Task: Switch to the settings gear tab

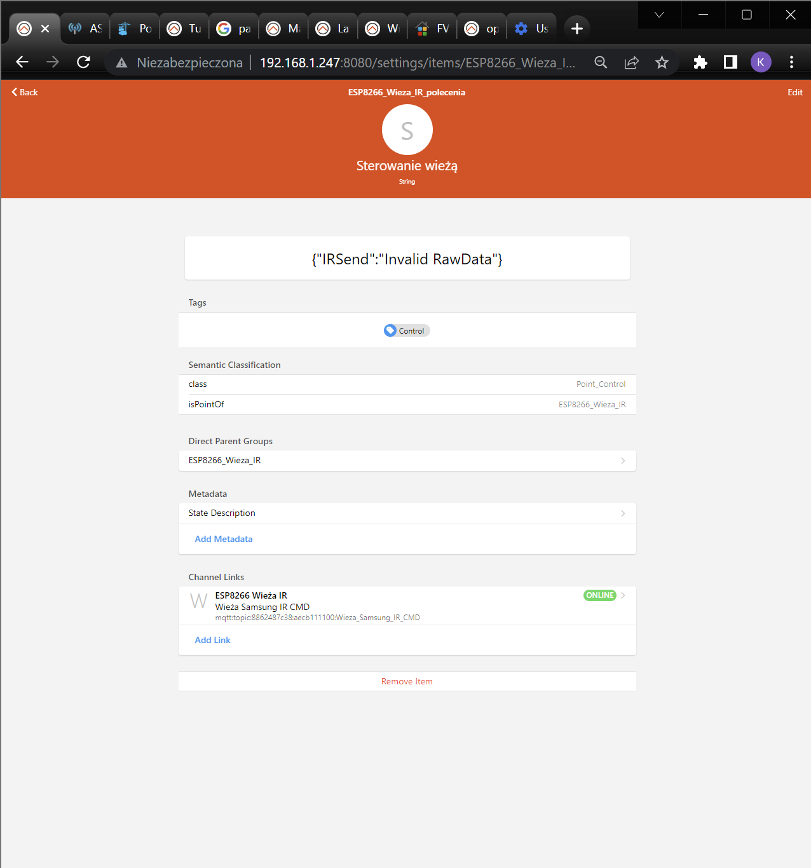Action: point(531,29)
